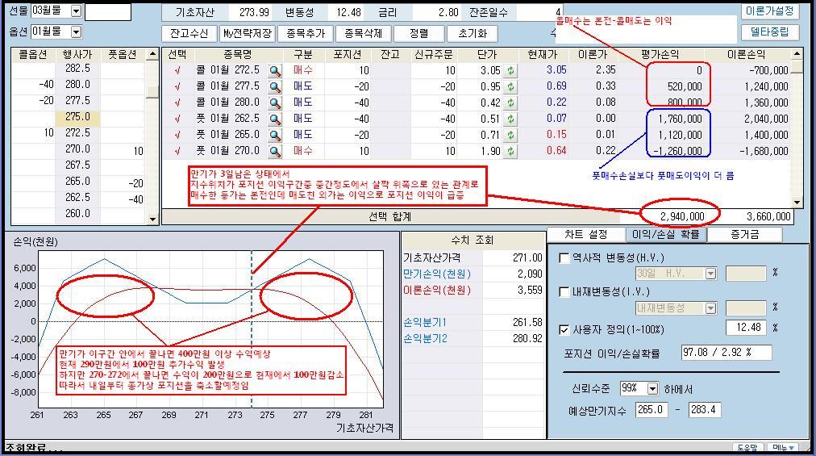Switch to 차트 설정 tab

(x=586, y=235)
